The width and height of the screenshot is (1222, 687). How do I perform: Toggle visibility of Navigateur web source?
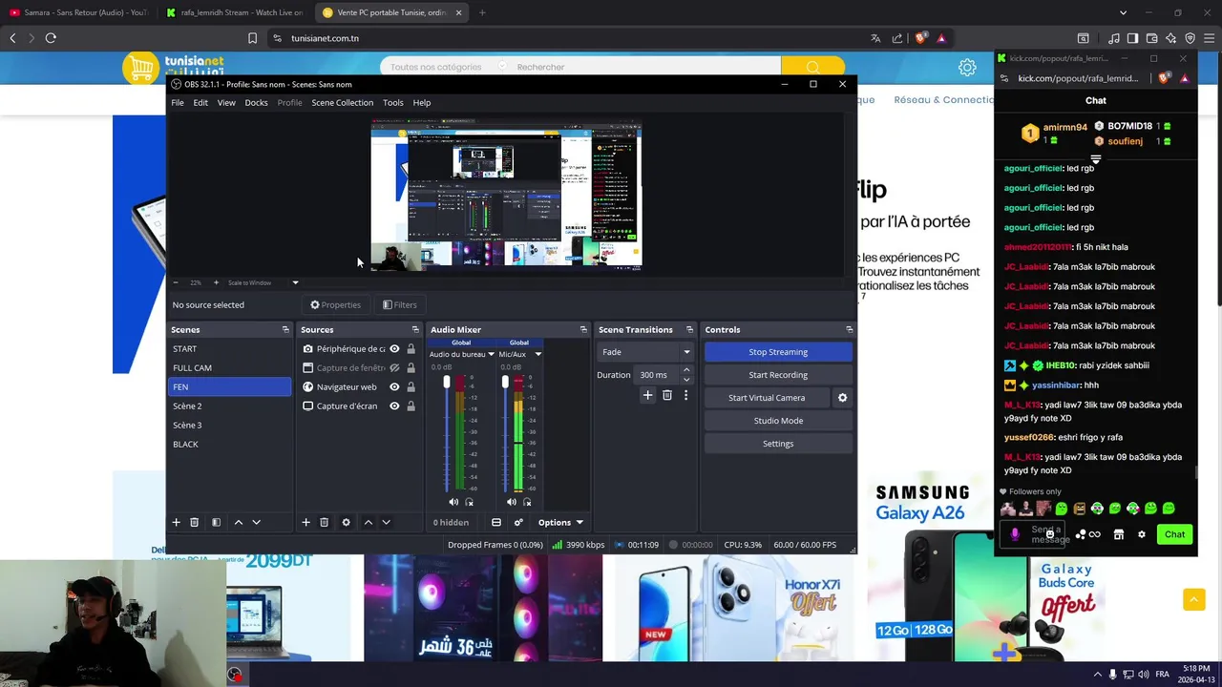click(394, 386)
